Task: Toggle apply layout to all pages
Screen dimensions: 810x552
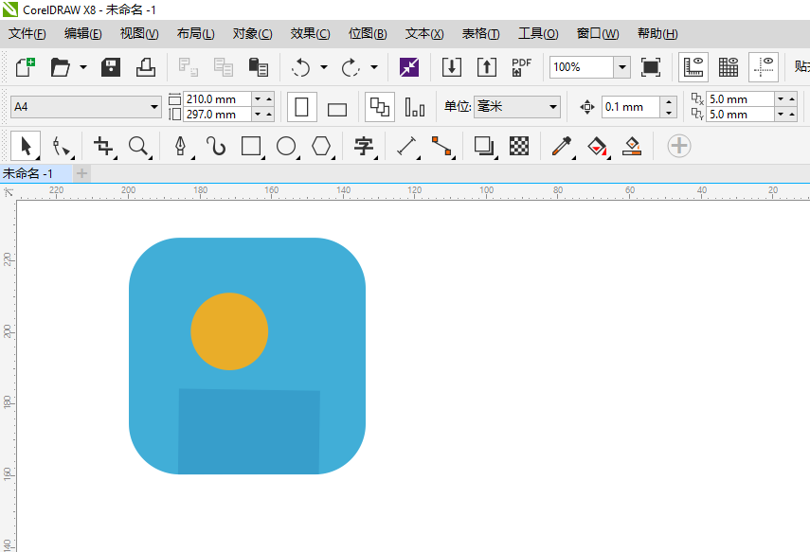Action: coord(380,107)
